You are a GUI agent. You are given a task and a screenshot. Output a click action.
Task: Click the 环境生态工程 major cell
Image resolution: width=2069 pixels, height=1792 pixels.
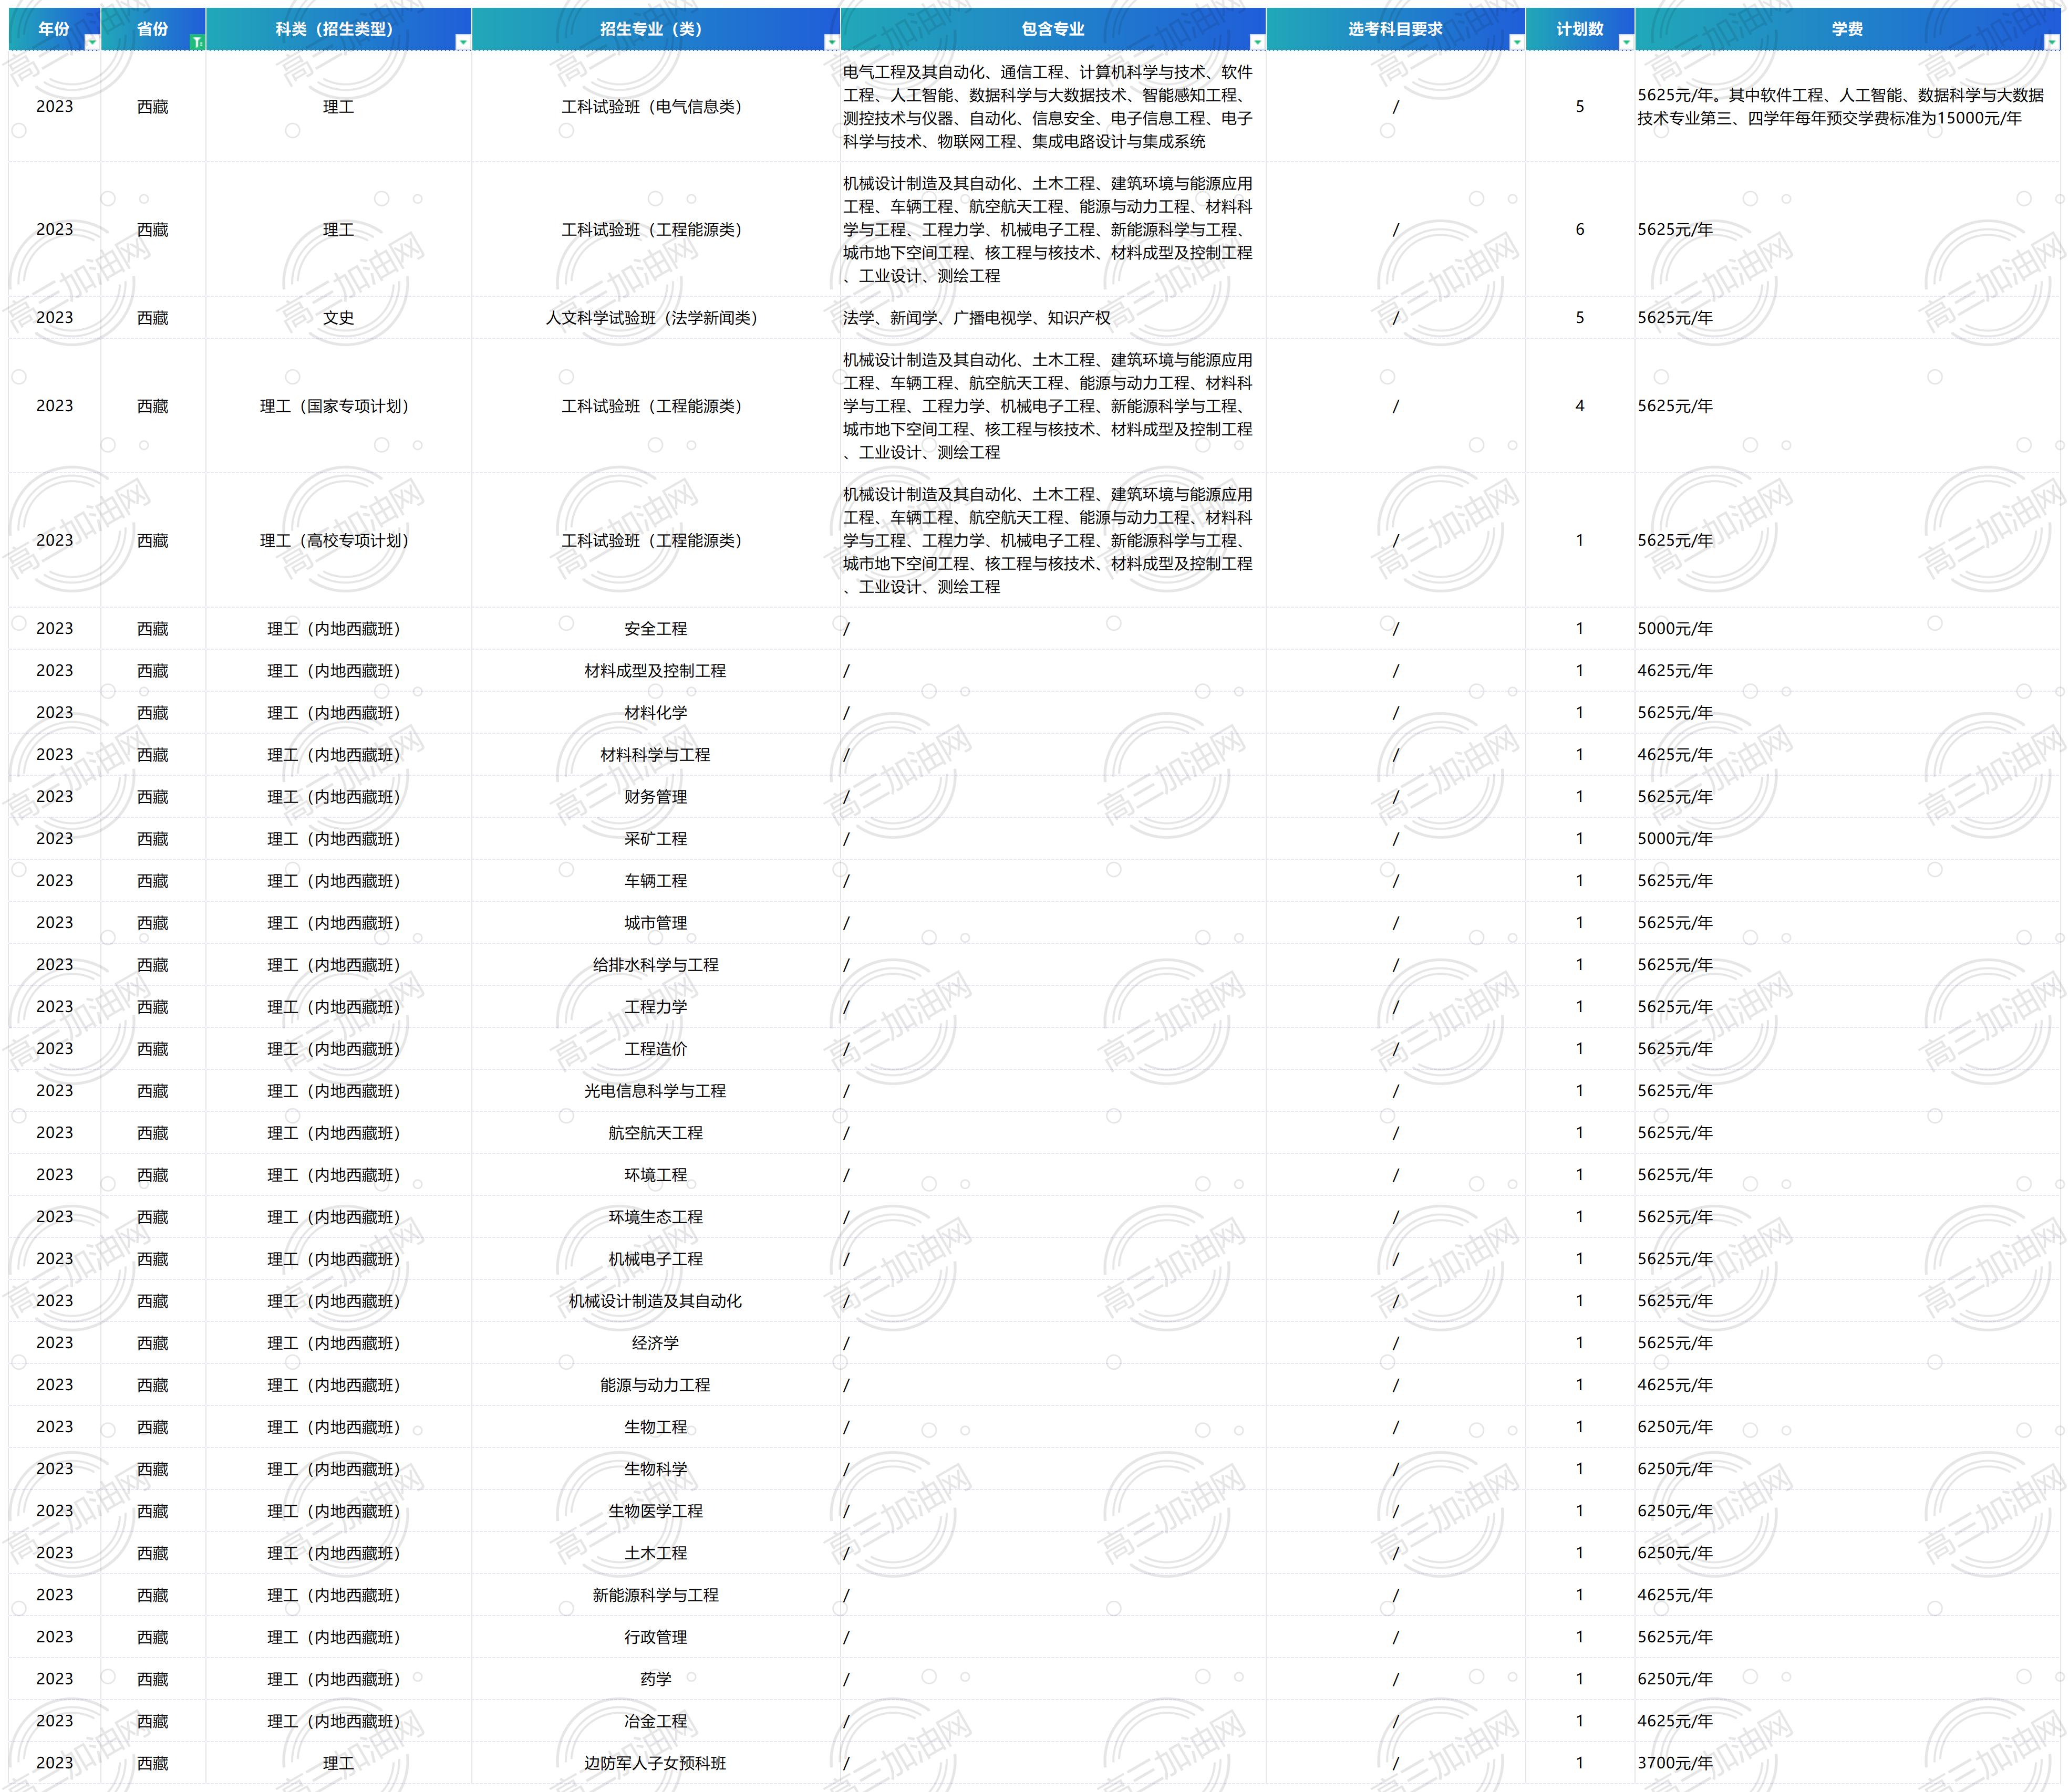[x=655, y=1217]
